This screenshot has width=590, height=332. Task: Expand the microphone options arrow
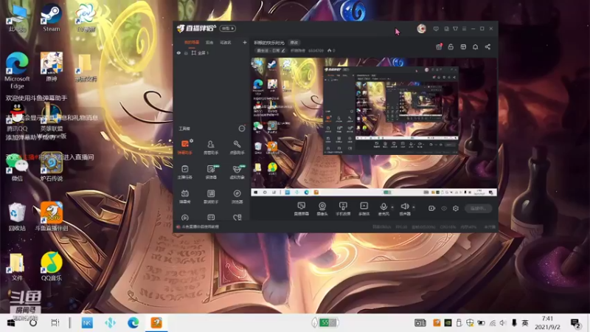pos(392,207)
